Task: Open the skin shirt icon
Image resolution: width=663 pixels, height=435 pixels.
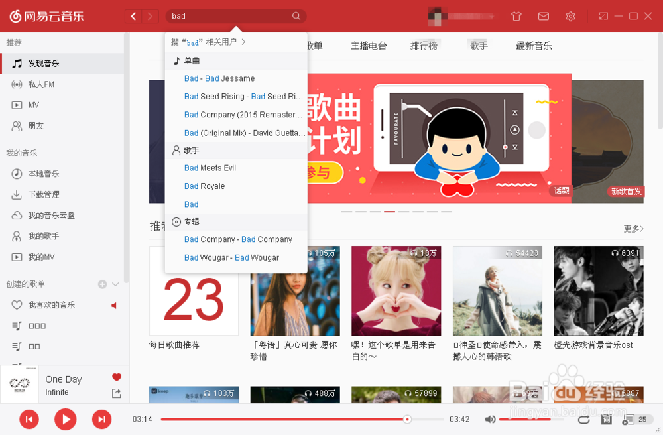Action: click(x=516, y=16)
